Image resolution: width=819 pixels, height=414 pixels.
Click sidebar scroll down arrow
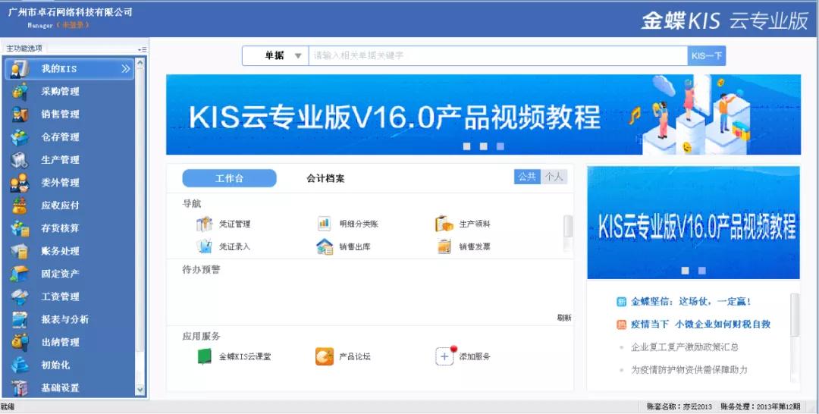140,390
